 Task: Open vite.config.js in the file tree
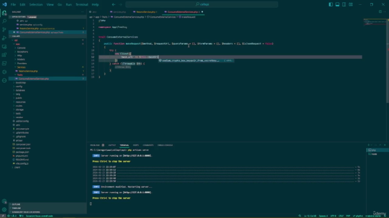[x=22, y=163]
